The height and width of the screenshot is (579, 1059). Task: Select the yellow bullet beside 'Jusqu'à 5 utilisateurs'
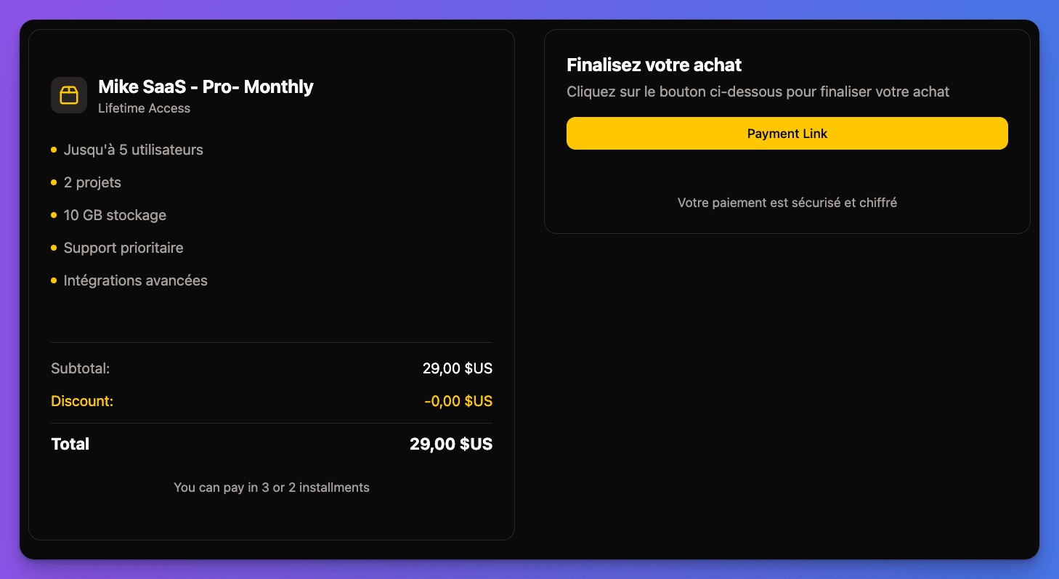point(54,150)
